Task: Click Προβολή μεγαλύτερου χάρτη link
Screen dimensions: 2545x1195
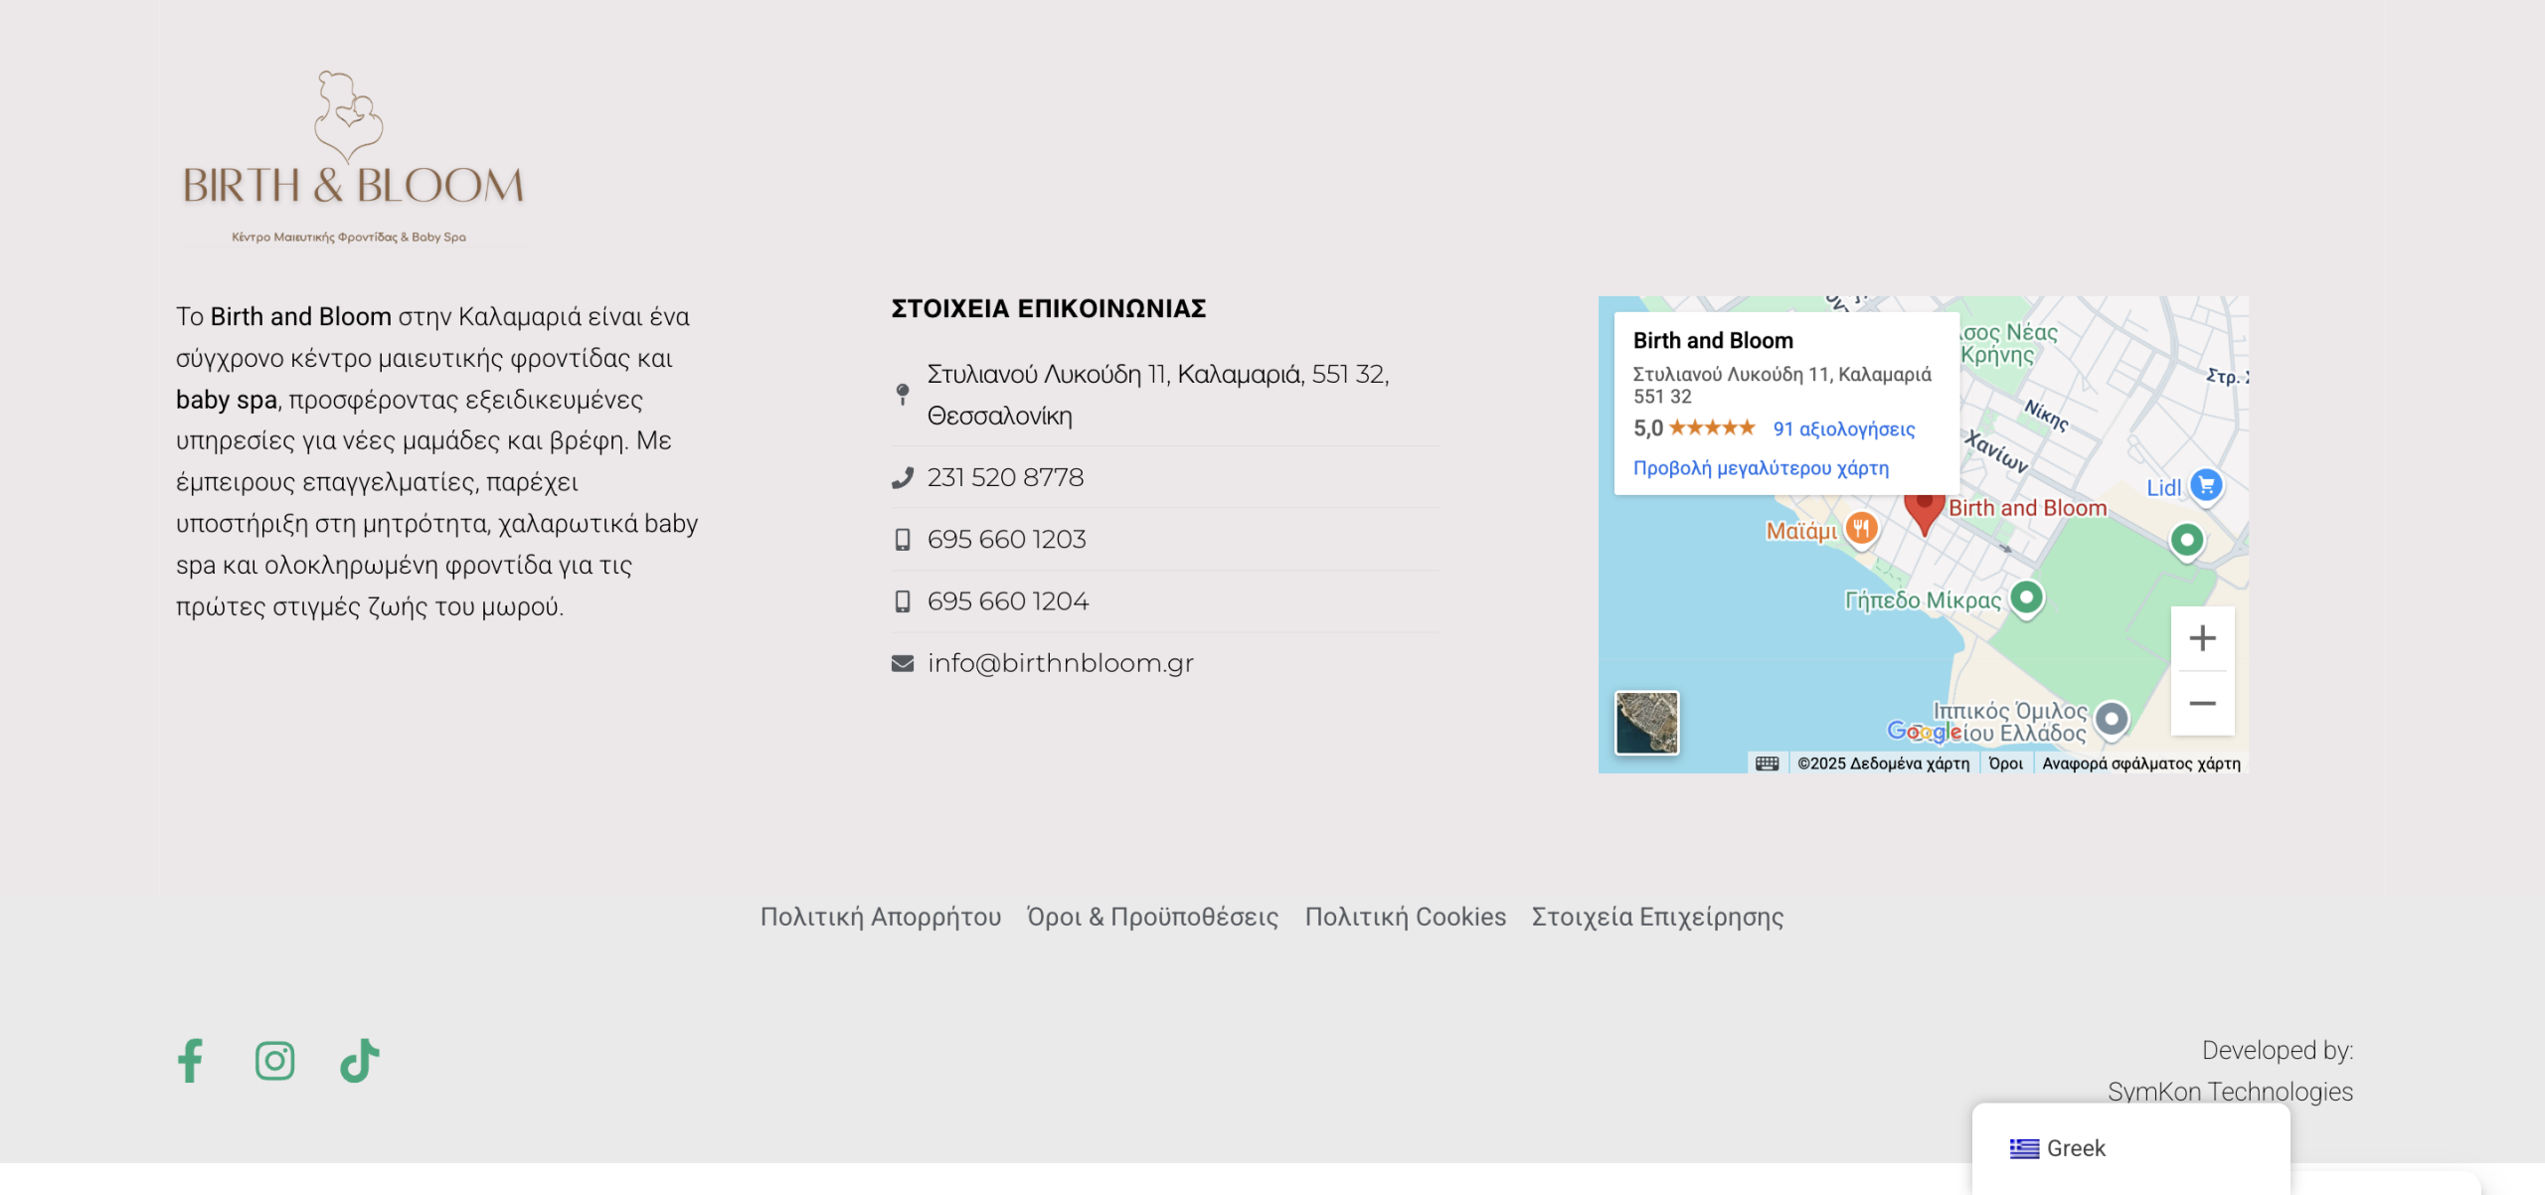Action: click(1761, 468)
